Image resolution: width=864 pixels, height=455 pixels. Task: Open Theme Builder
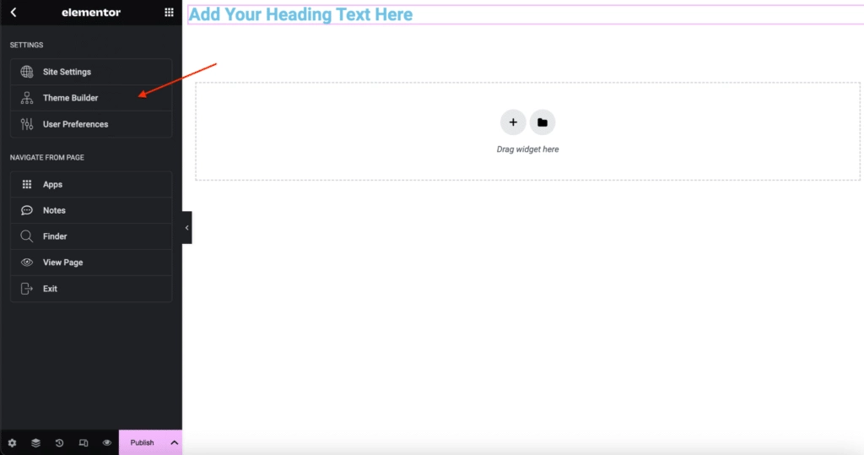(x=91, y=98)
